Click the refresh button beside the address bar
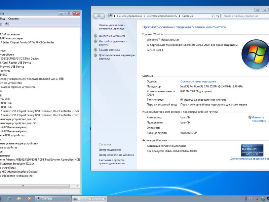Viewport: 269px width, 202px height. click(218, 16)
